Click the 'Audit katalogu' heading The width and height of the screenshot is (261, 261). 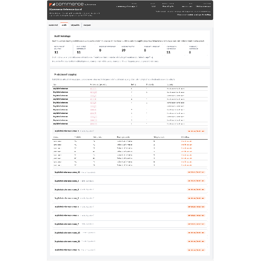pyautogui.click(x=62, y=36)
